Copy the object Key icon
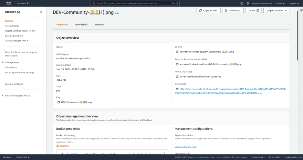The image size is (303, 160). 59,102
